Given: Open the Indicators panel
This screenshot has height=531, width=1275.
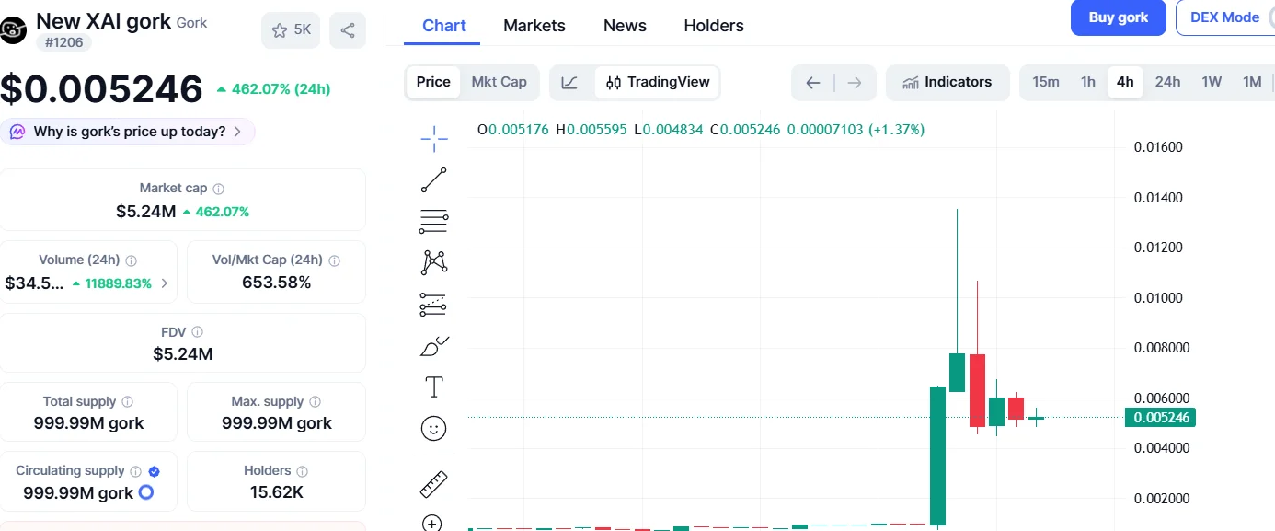Looking at the screenshot, I should click(948, 82).
